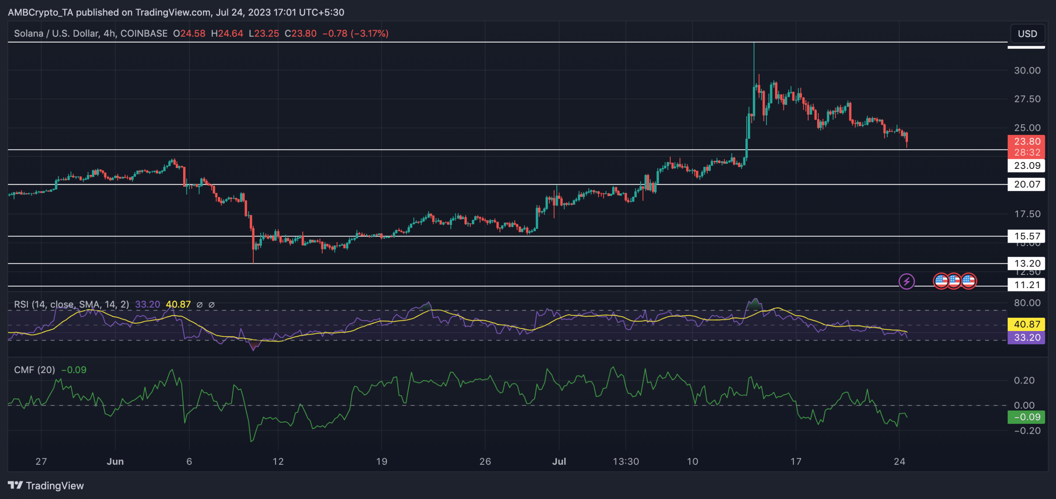
Task: Click the −0.78 (−3.17%) change value
Action: point(356,33)
